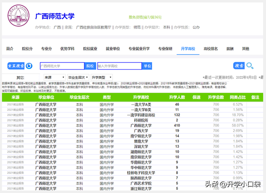Click the 18.70% percentage cell
The image size is (266, 193).
(x=238, y=115)
